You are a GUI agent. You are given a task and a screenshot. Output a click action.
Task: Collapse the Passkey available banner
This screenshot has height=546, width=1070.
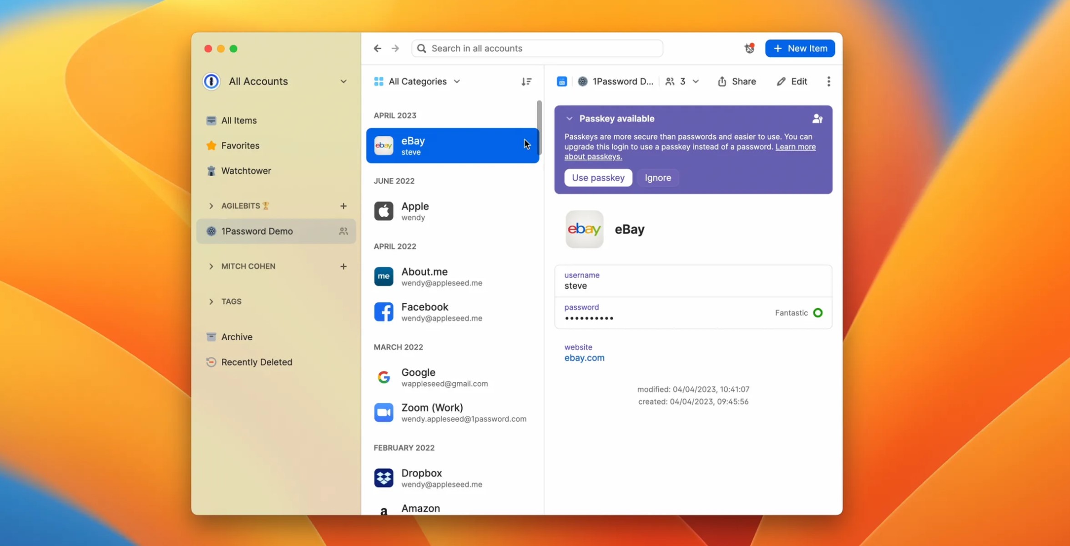569,119
